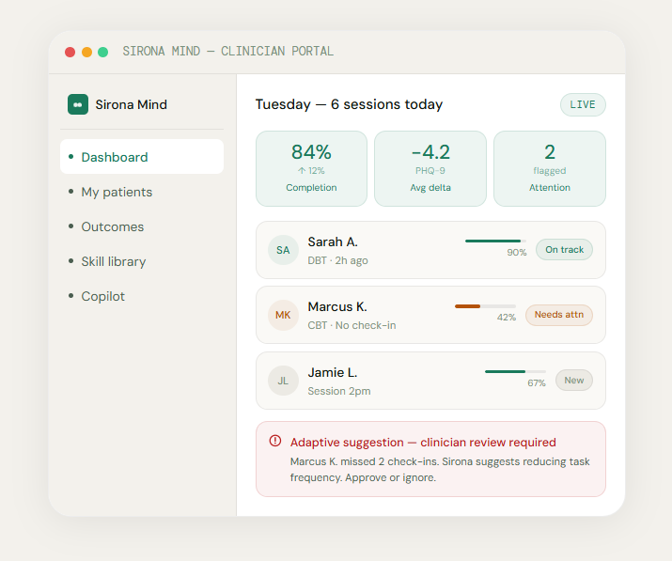This screenshot has width=672, height=561.
Task: Click Sarah A.'s On track badge
Action: pyautogui.click(x=564, y=250)
